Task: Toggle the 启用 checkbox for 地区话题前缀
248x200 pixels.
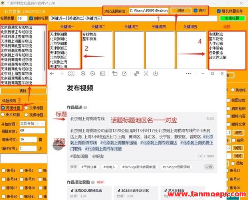Action: click(x=196, y=10)
